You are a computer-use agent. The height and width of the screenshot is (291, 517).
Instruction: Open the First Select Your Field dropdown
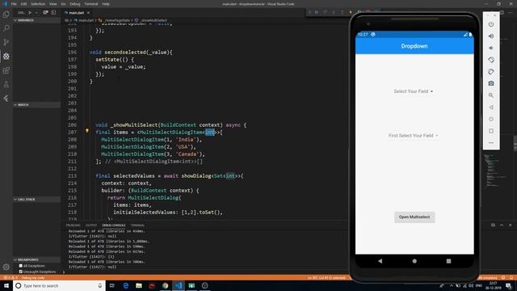click(414, 135)
